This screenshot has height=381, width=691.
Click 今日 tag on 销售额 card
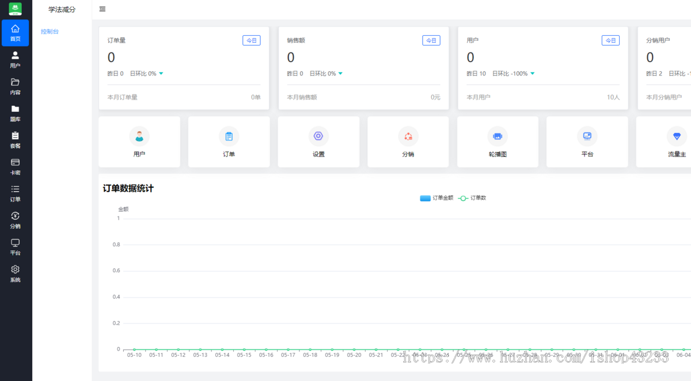[431, 40]
